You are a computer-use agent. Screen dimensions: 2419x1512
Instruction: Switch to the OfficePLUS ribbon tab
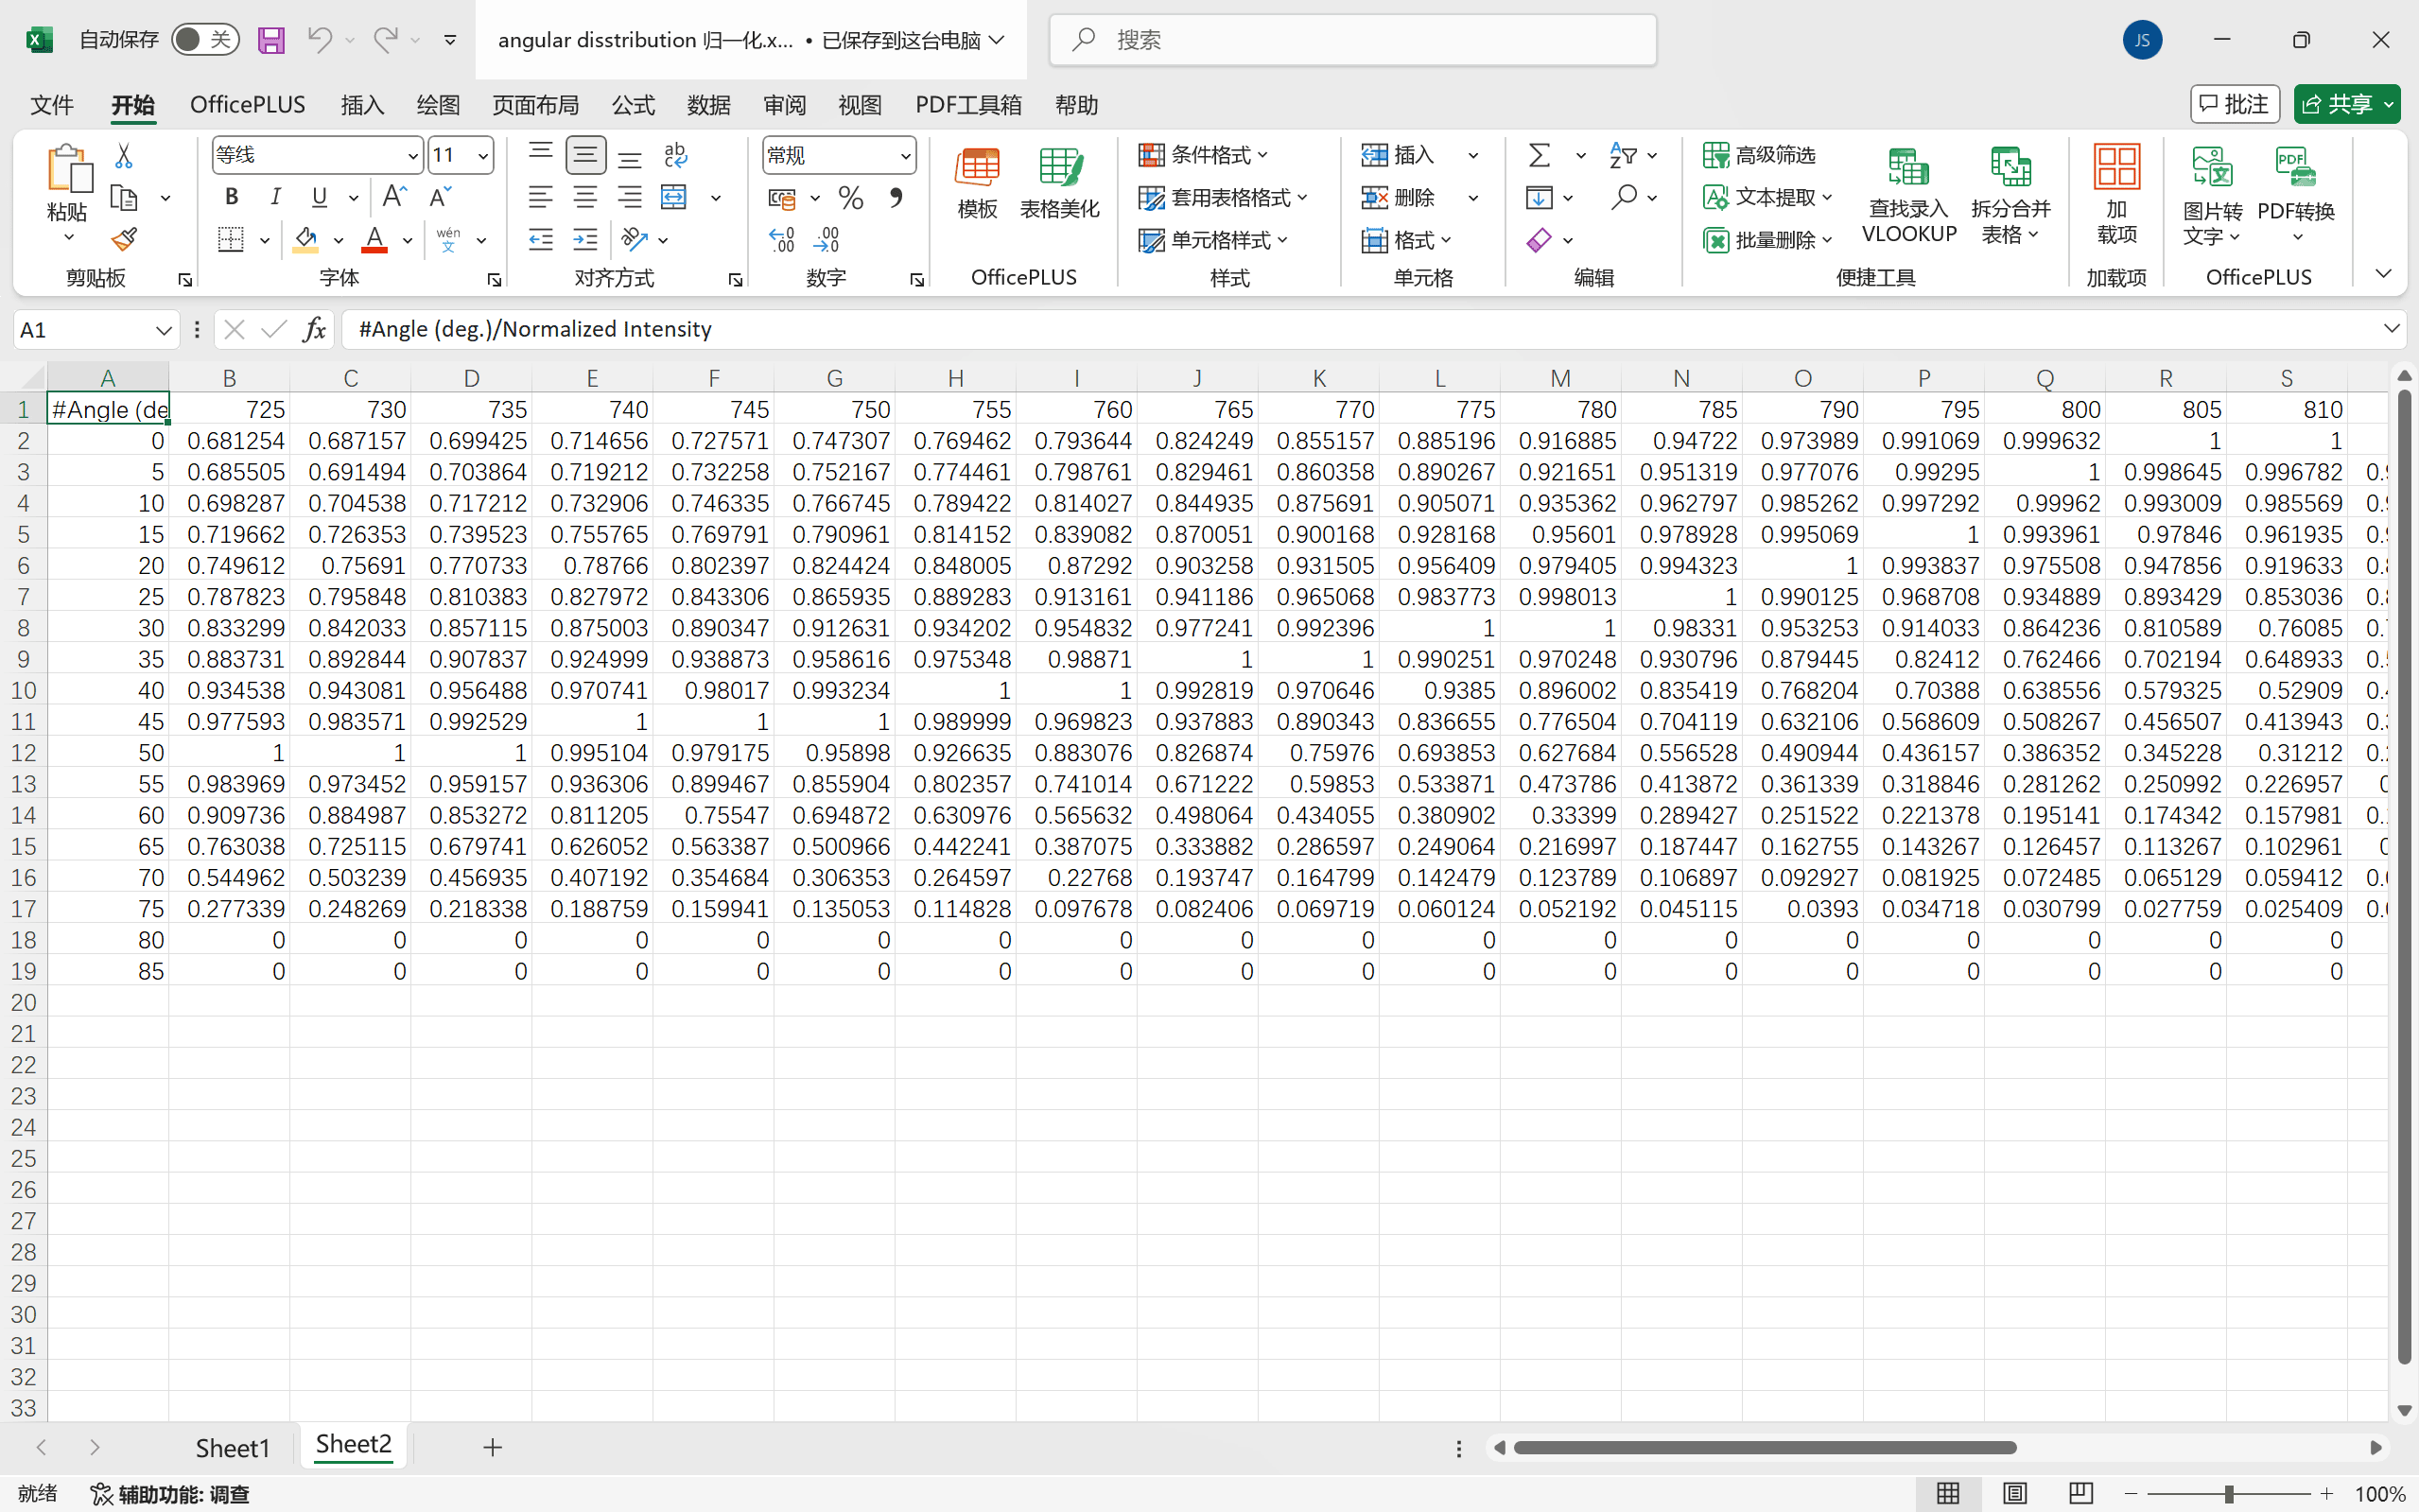pyautogui.click(x=248, y=105)
